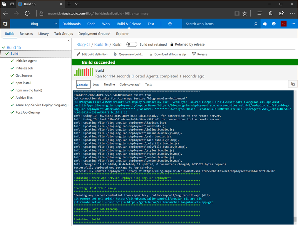Toggle the Build not retained switch

coord(132,44)
